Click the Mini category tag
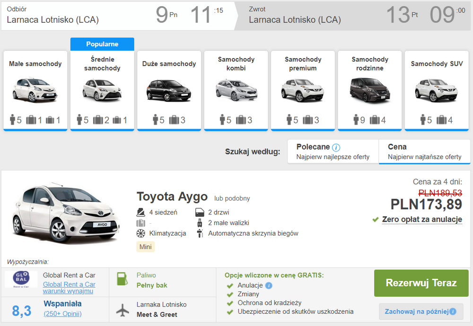 tap(145, 247)
